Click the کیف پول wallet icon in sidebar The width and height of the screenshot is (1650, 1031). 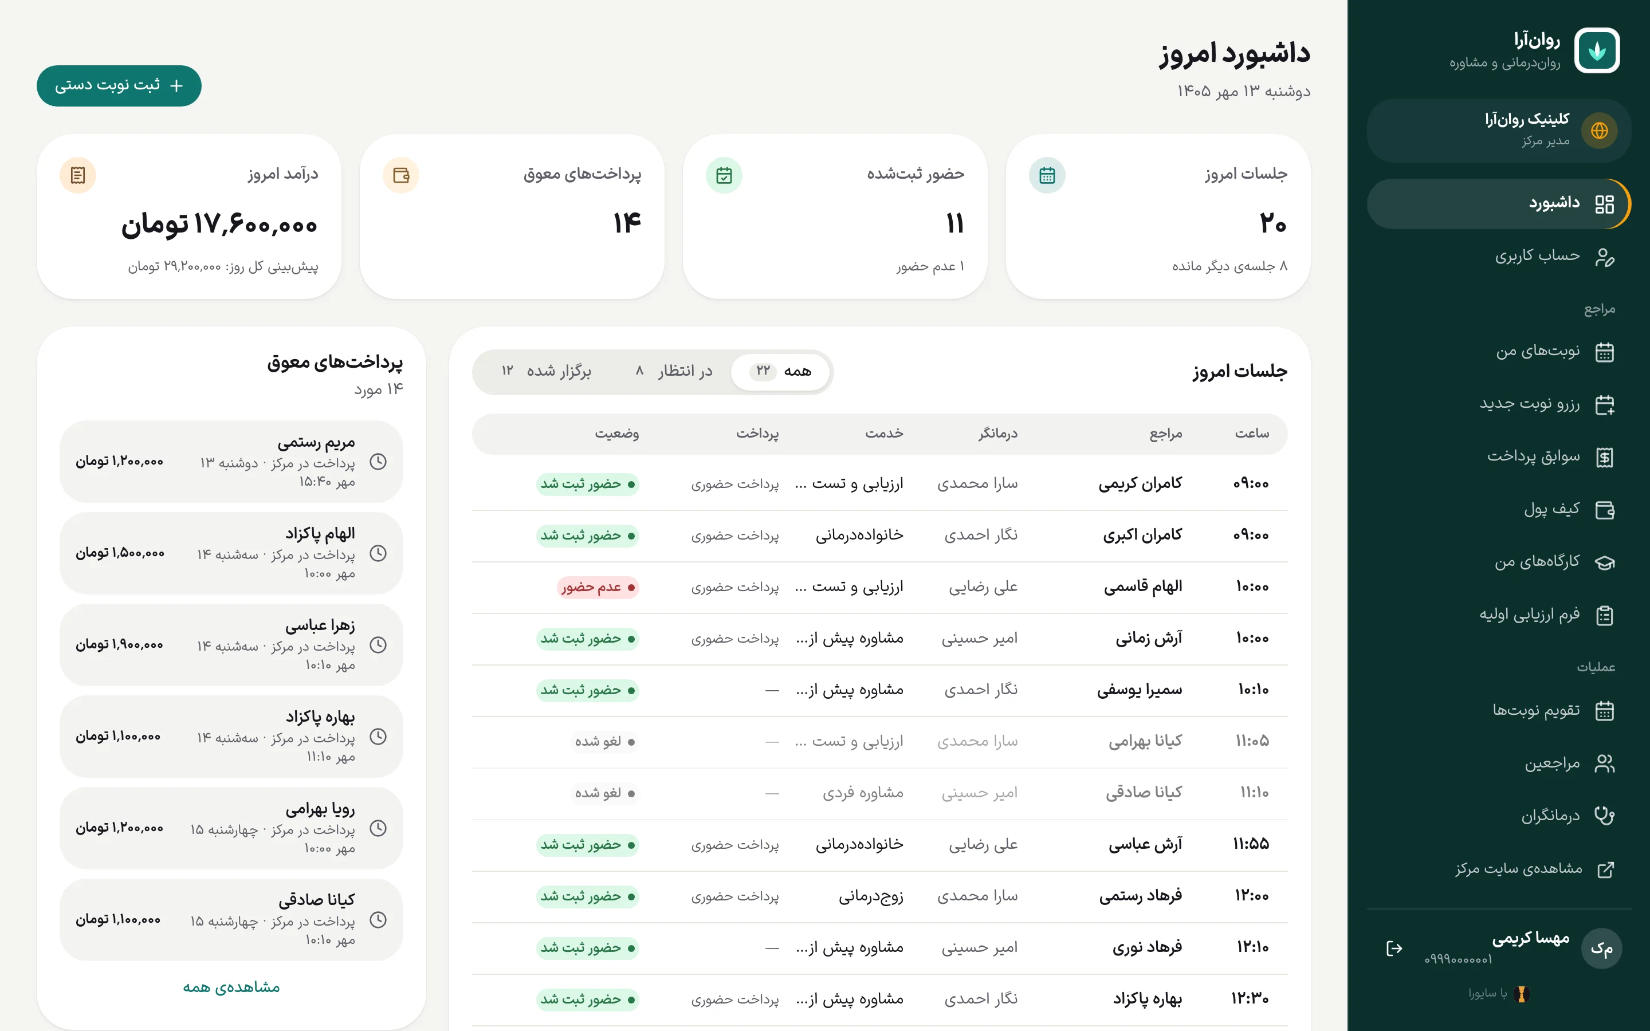tap(1604, 509)
